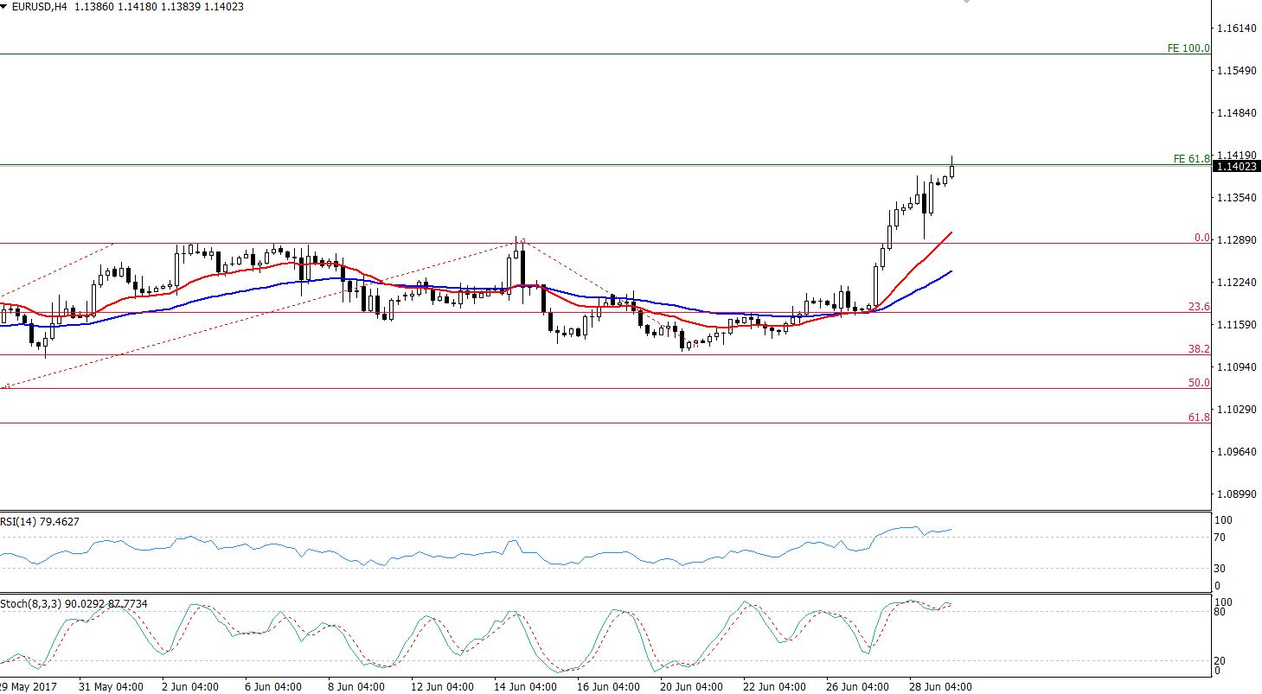Click the 1.10290 price axis label

tap(1236, 410)
